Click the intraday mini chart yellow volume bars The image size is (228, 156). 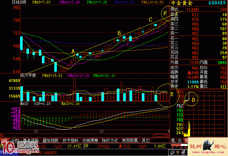tap(187, 129)
